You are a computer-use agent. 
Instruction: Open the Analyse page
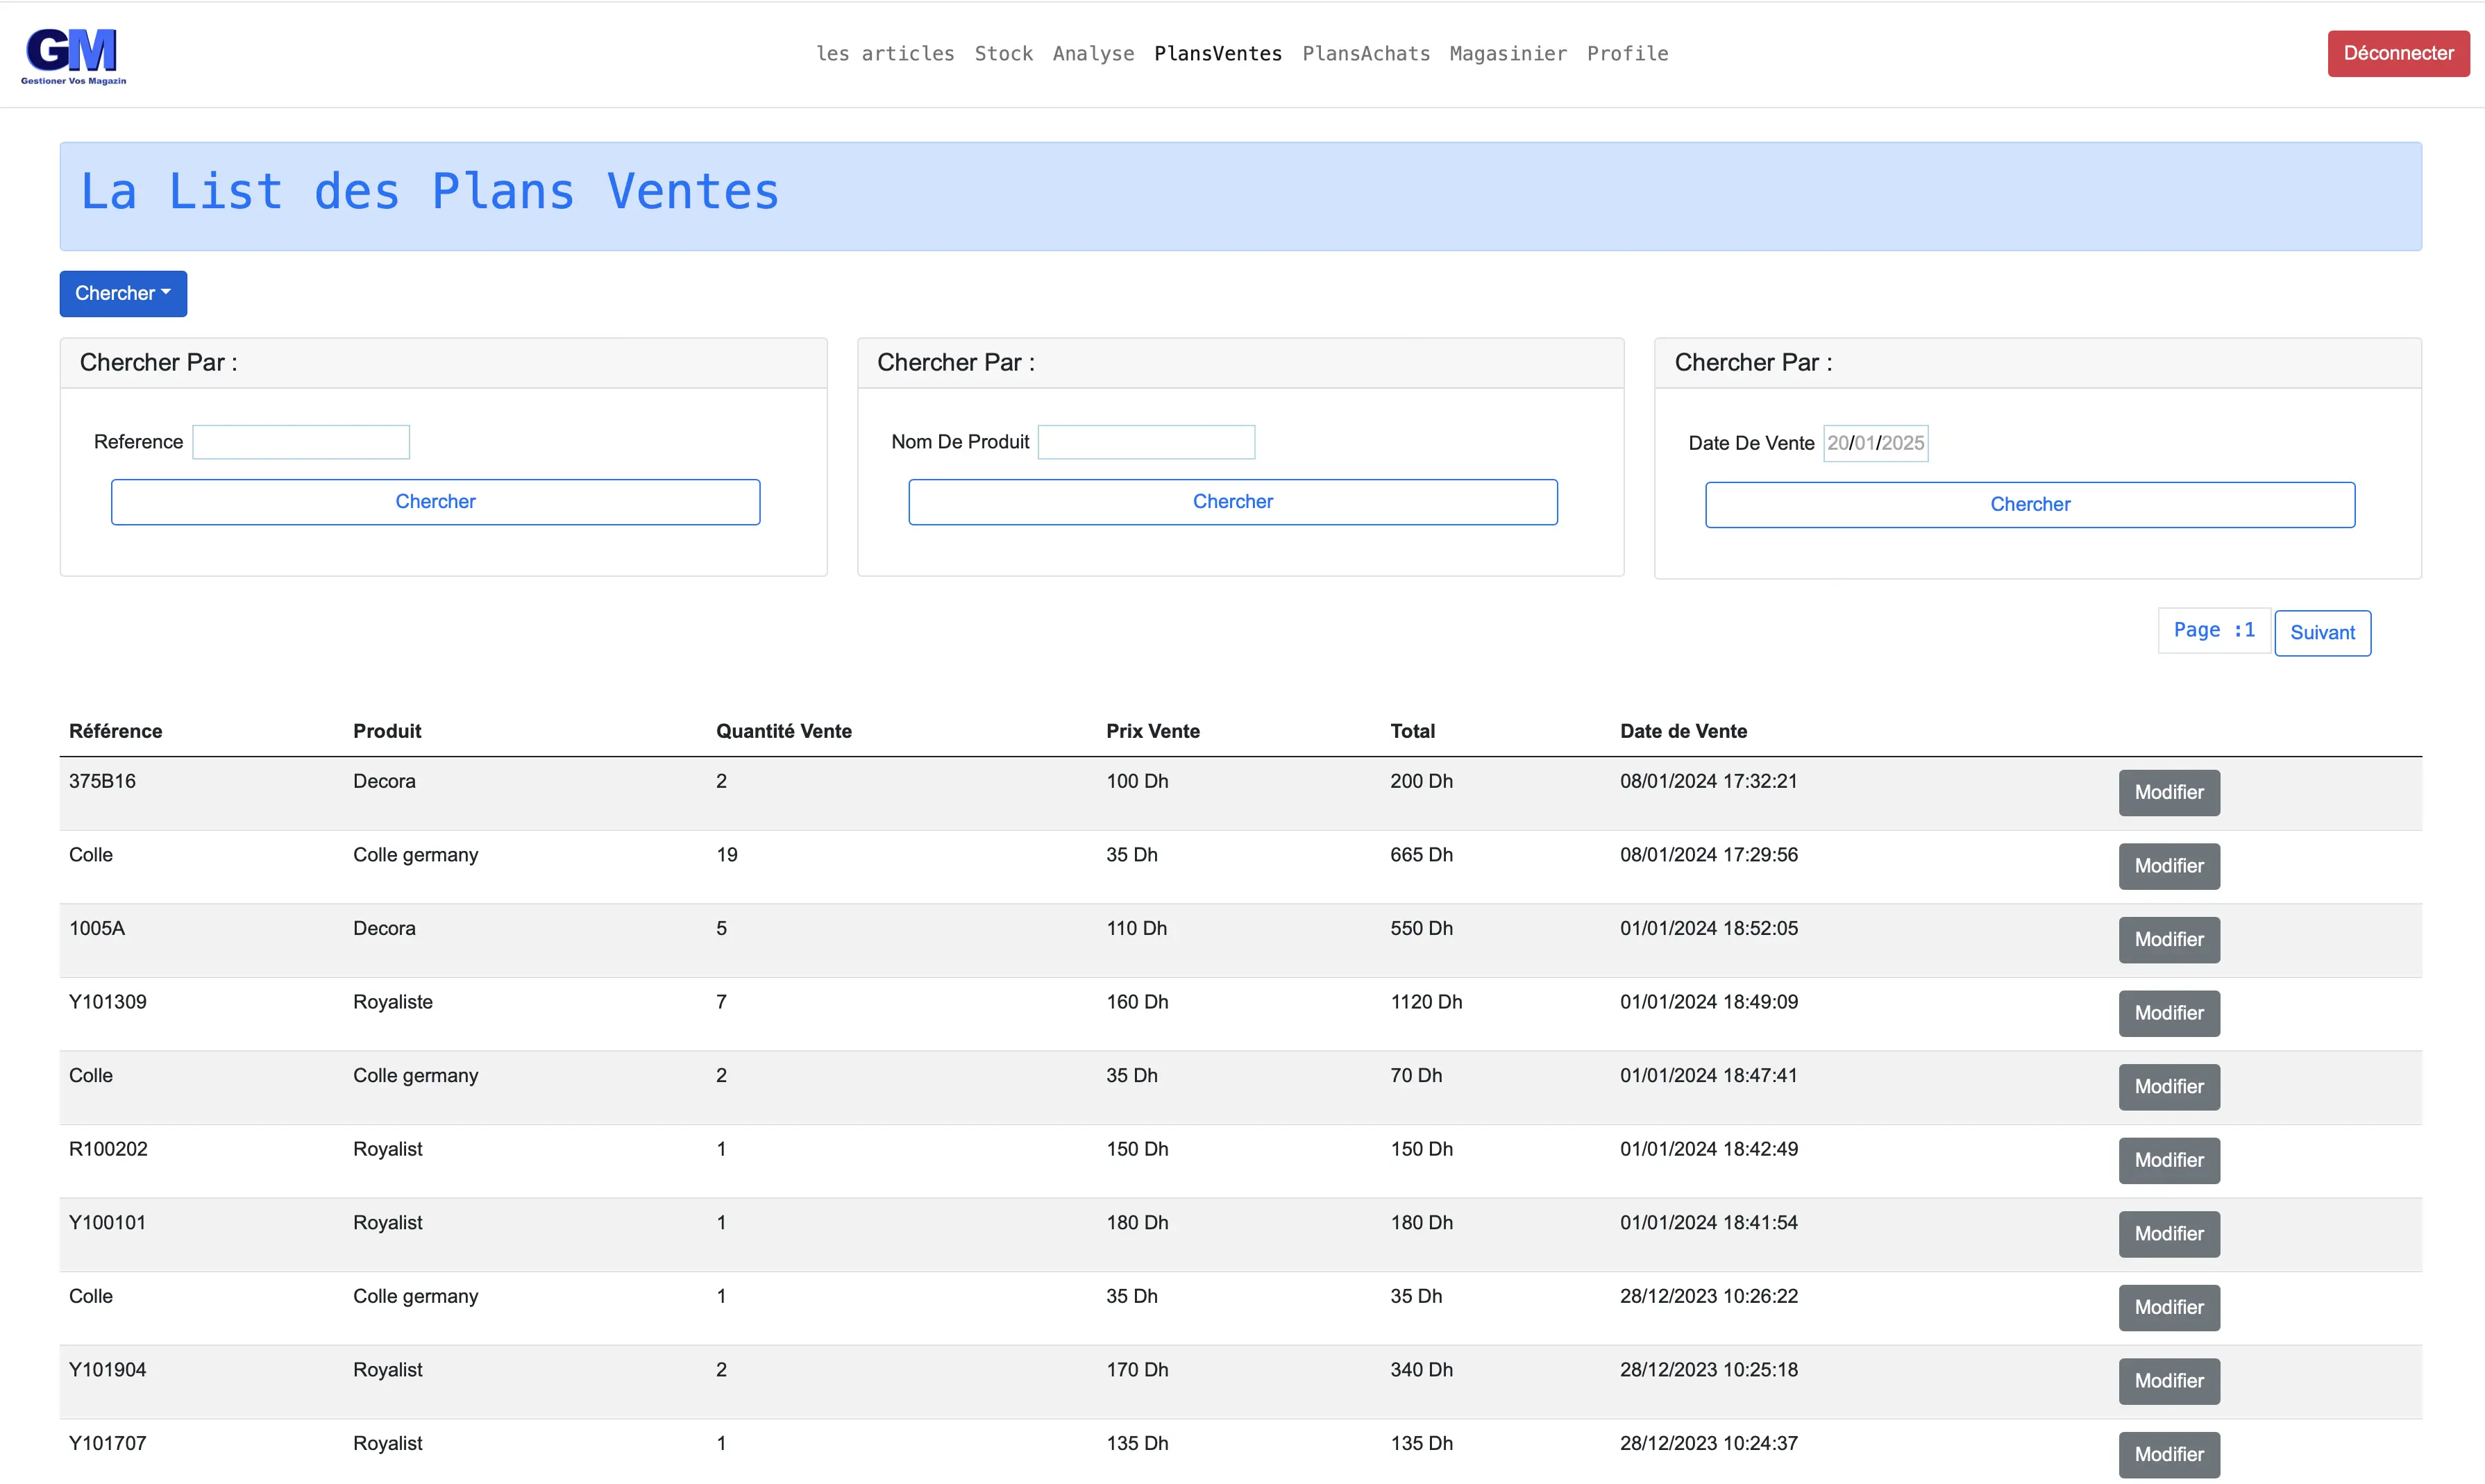click(x=1093, y=54)
